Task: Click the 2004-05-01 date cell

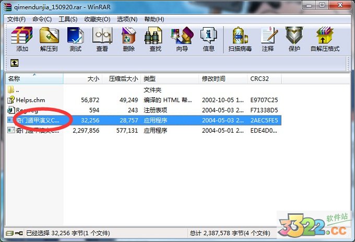Action: tap(223, 131)
